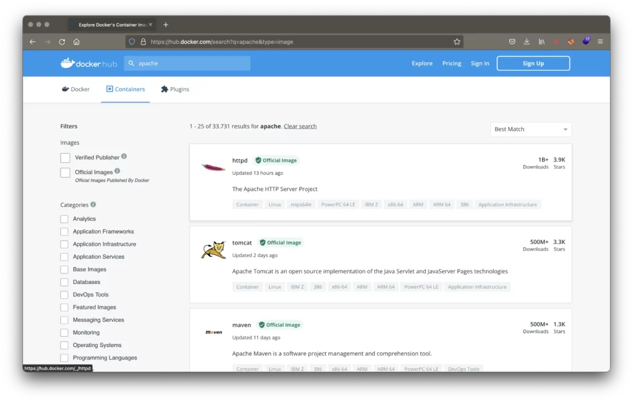Open the browser home page icon
This screenshot has height=402, width=633.
pos(76,41)
